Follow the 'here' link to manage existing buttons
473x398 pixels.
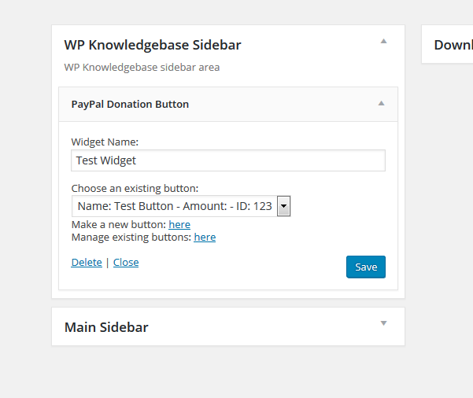[205, 237]
